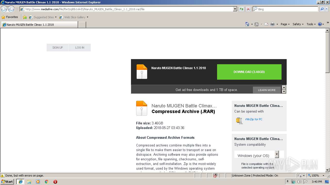This screenshot has height=185, width=330.
Task: Expand command bar overflow chevron
Action: point(328,23)
